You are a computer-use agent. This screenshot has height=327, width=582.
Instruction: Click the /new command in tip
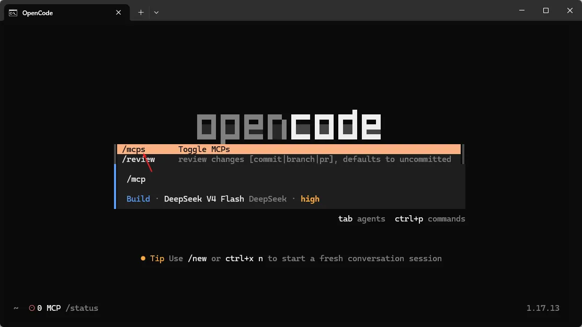point(197,259)
